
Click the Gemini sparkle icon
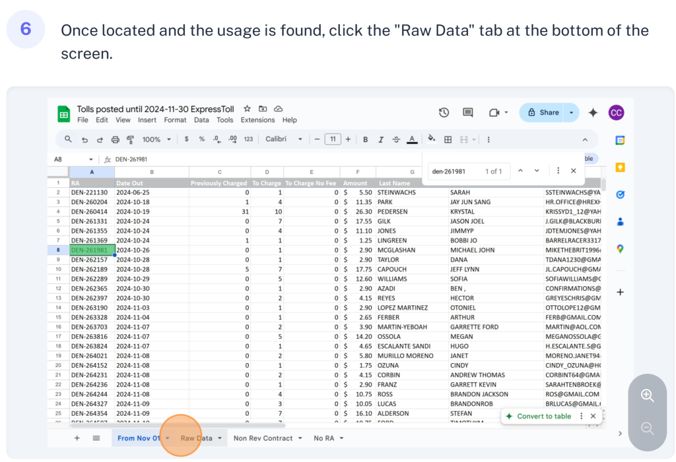click(593, 113)
